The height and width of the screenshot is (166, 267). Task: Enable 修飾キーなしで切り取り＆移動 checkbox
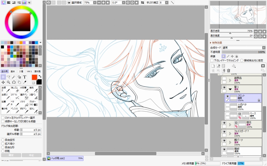click(3, 121)
